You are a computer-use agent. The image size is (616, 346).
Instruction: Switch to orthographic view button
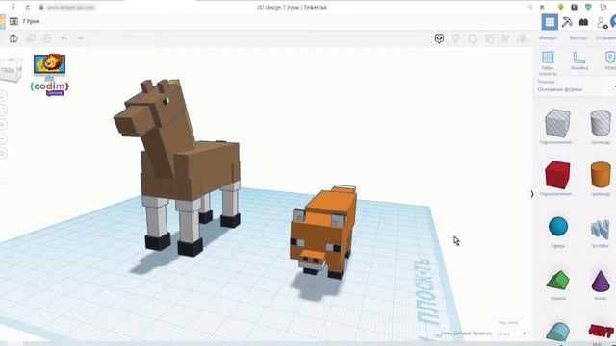2,153
